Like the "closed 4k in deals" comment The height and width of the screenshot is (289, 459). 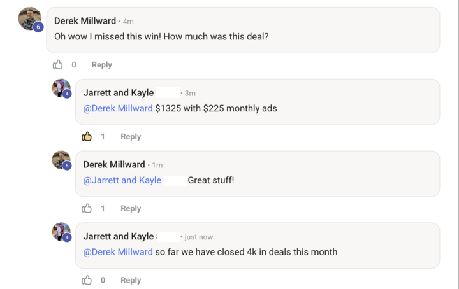click(87, 280)
